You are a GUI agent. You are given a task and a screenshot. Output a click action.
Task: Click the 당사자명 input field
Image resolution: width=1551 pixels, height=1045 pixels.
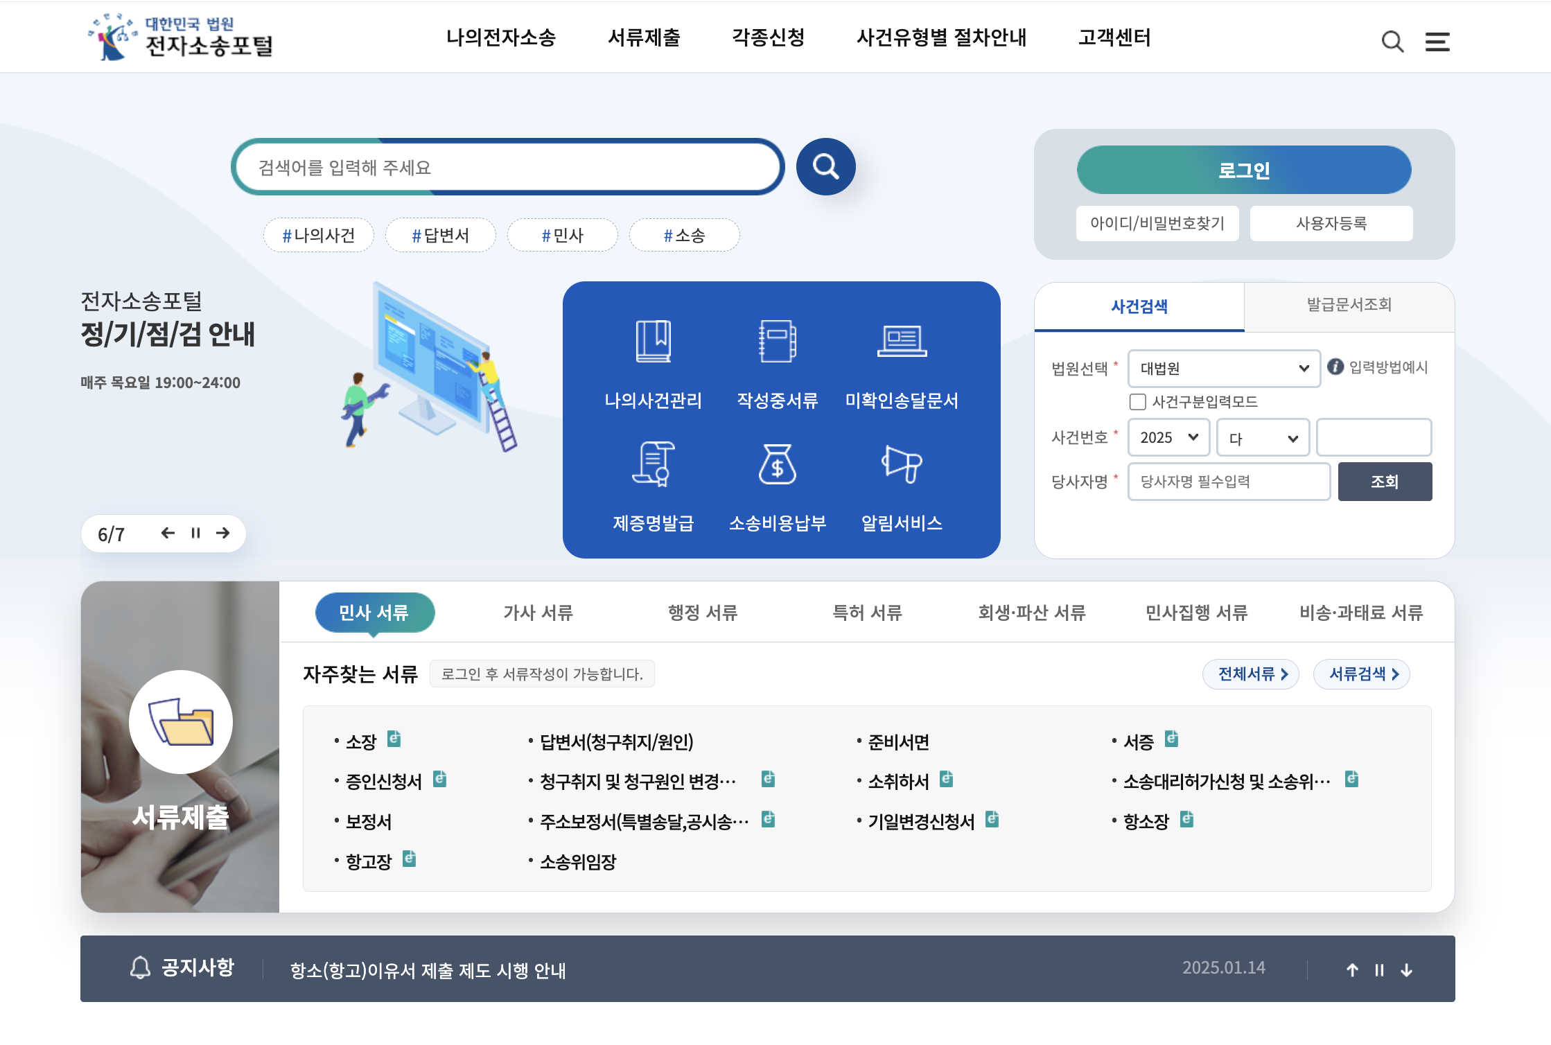point(1229,482)
